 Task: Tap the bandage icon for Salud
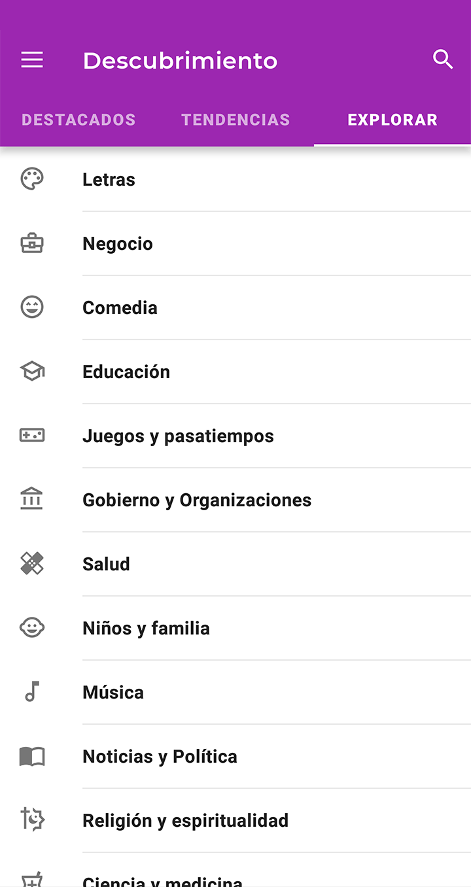(32, 564)
